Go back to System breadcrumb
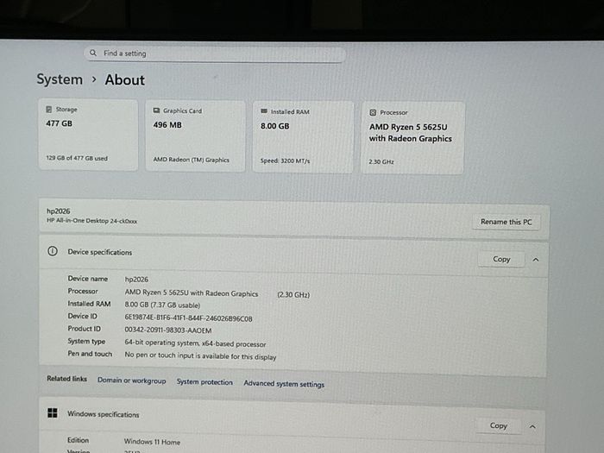Viewport: 604px width, 453px height. coord(60,79)
